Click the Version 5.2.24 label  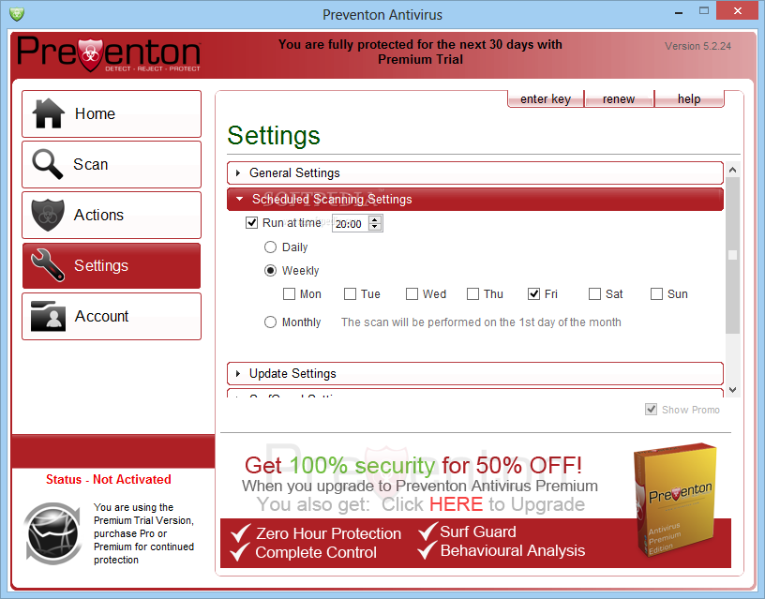tap(697, 46)
